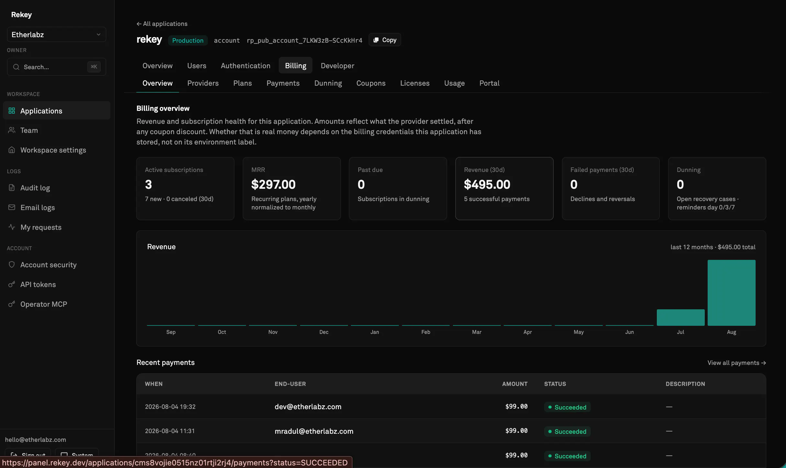This screenshot has width=786, height=468.
Task: Switch to the Providers sub-tab
Action: point(203,83)
